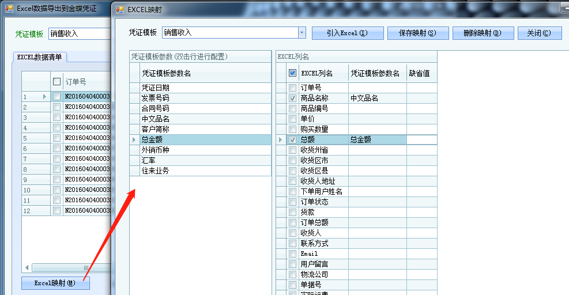The width and height of the screenshot is (569, 295).
Task: Select the 往来业务 template parameter row
Action: point(205,171)
